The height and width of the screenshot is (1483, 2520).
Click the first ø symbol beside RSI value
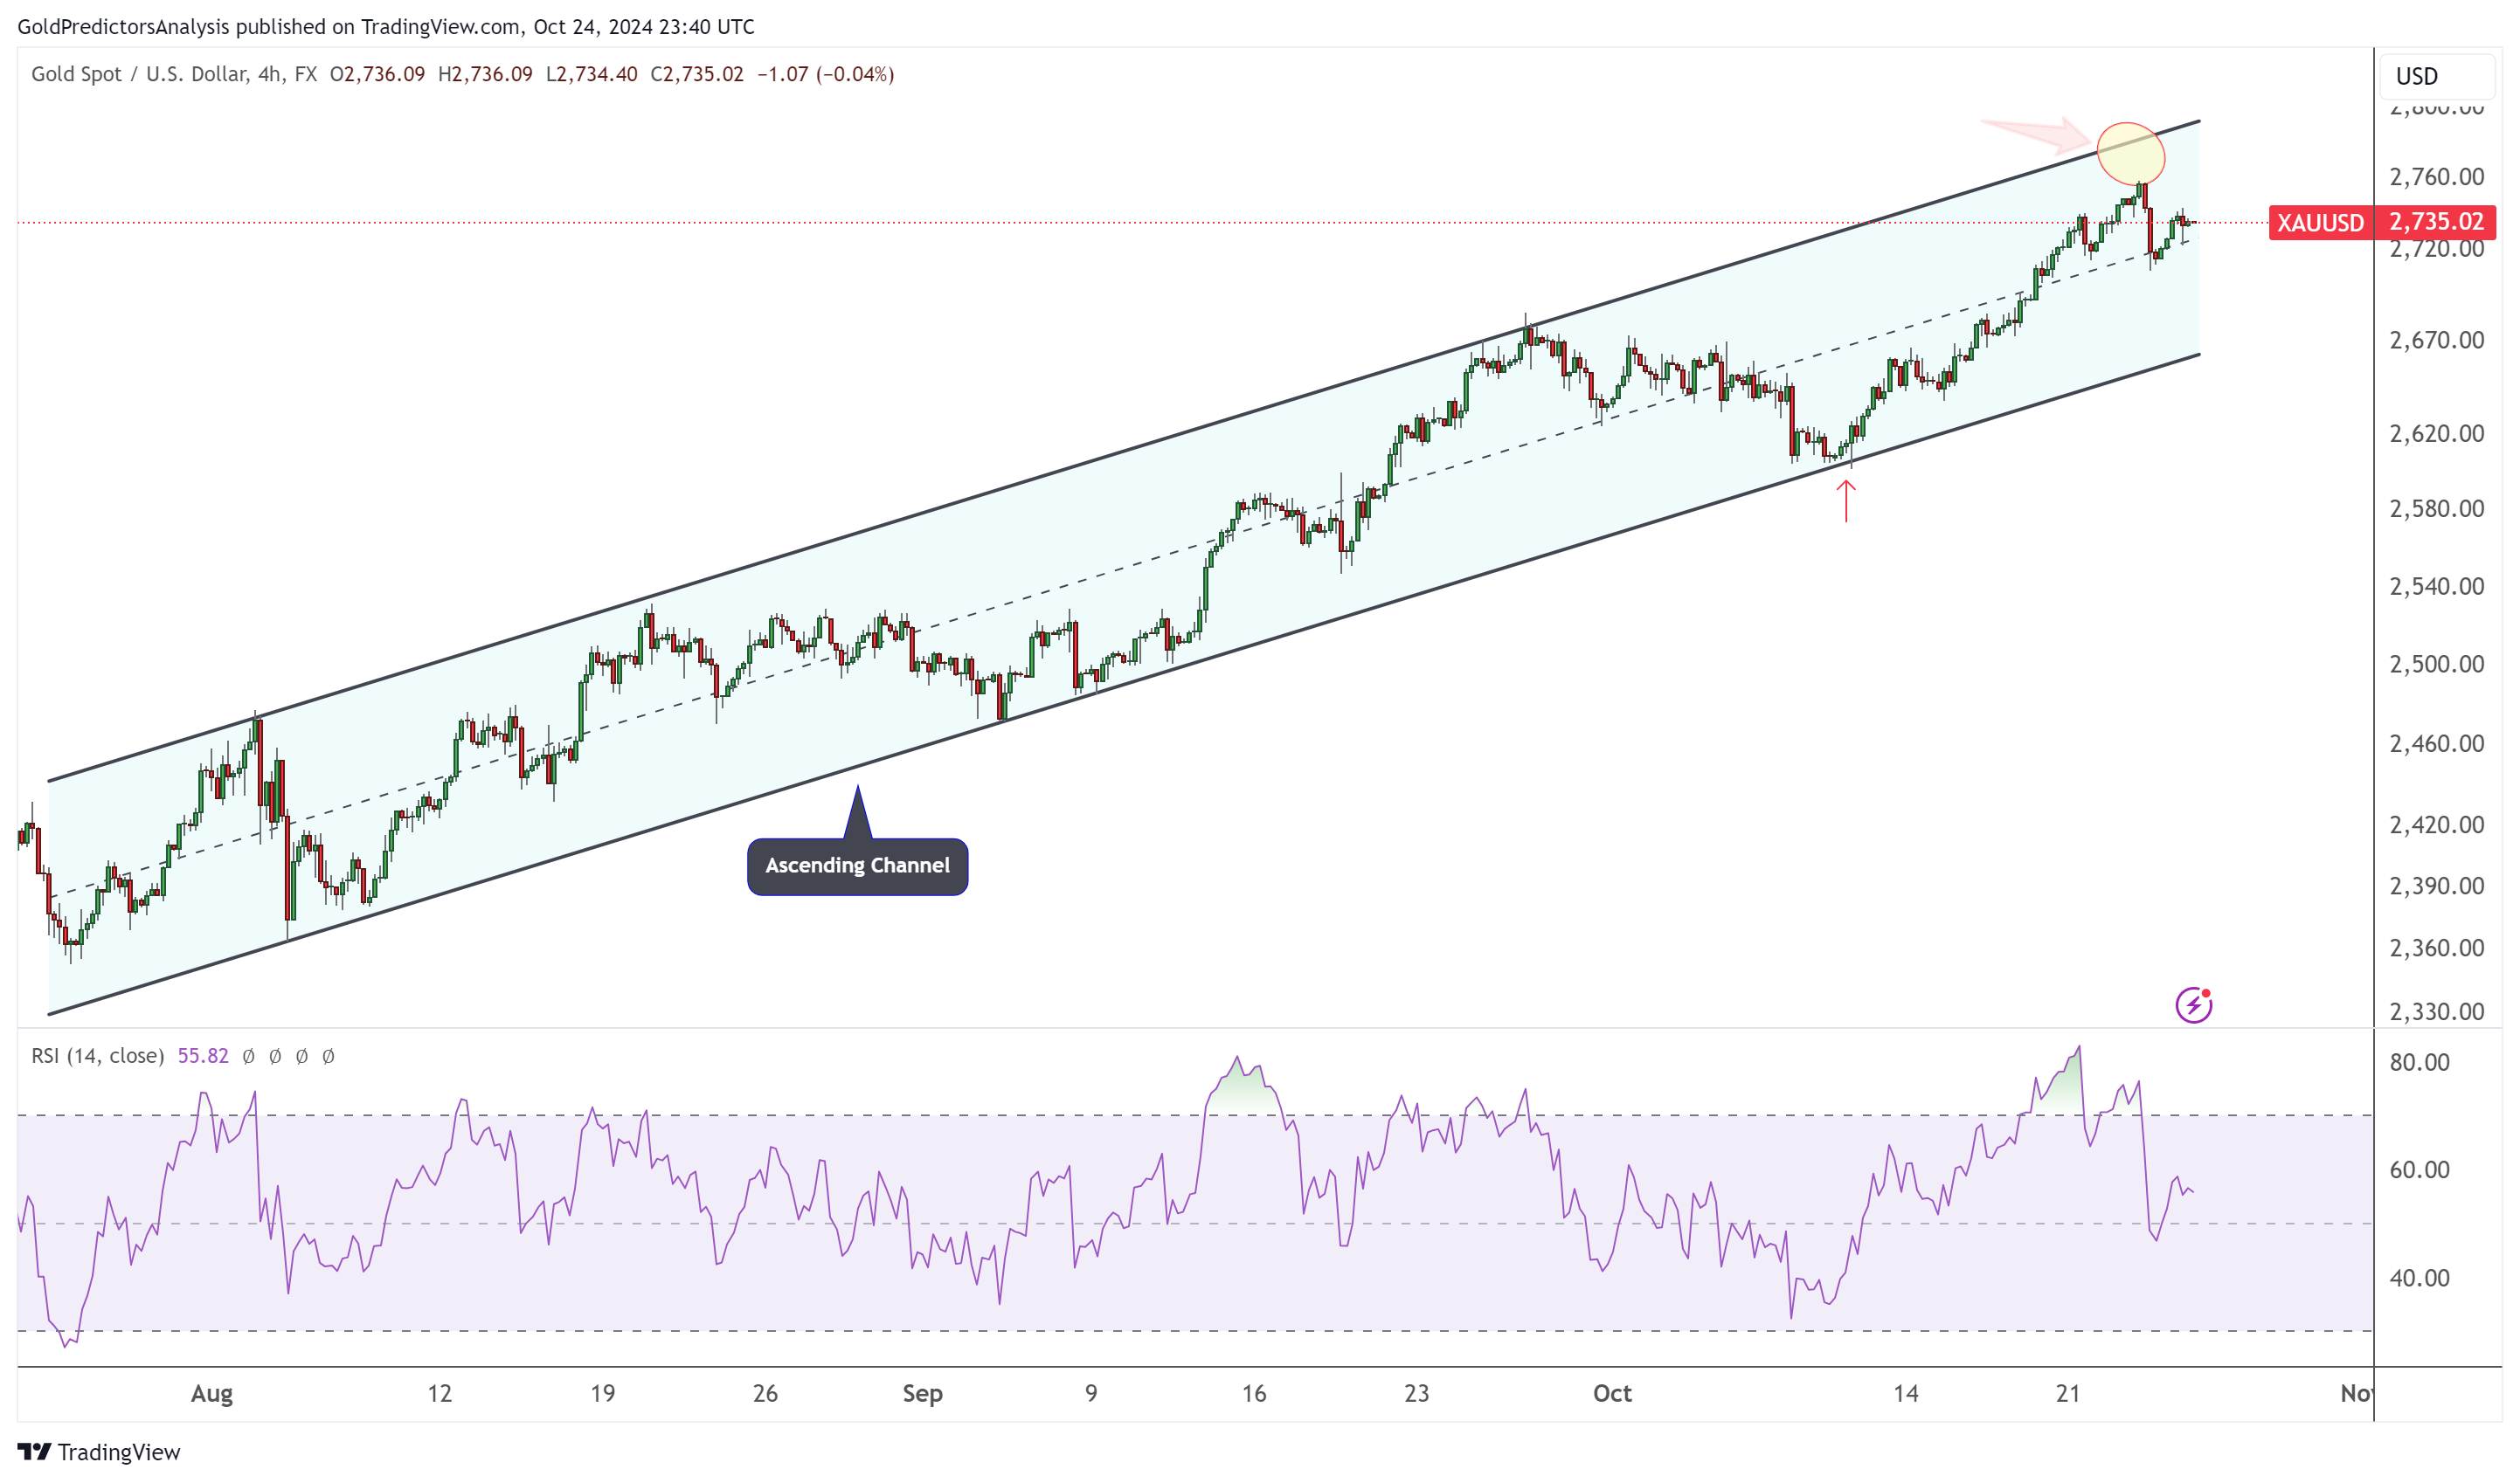pyautogui.click(x=249, y=1056)
